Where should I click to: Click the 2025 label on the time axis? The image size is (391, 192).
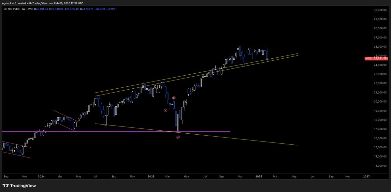151,176
